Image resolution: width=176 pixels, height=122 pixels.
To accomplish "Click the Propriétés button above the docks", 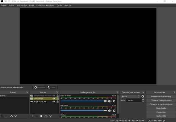I will coord(40,87).
